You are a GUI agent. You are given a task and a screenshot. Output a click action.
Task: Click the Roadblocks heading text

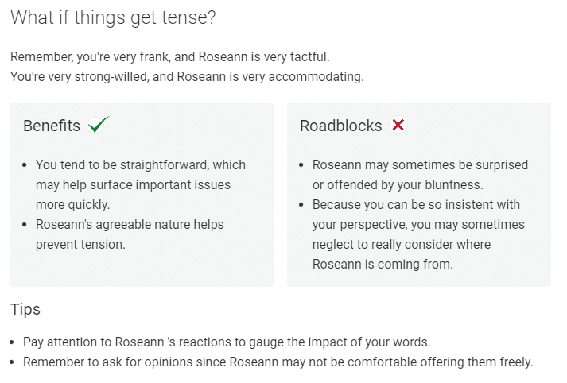click(341, 126)
